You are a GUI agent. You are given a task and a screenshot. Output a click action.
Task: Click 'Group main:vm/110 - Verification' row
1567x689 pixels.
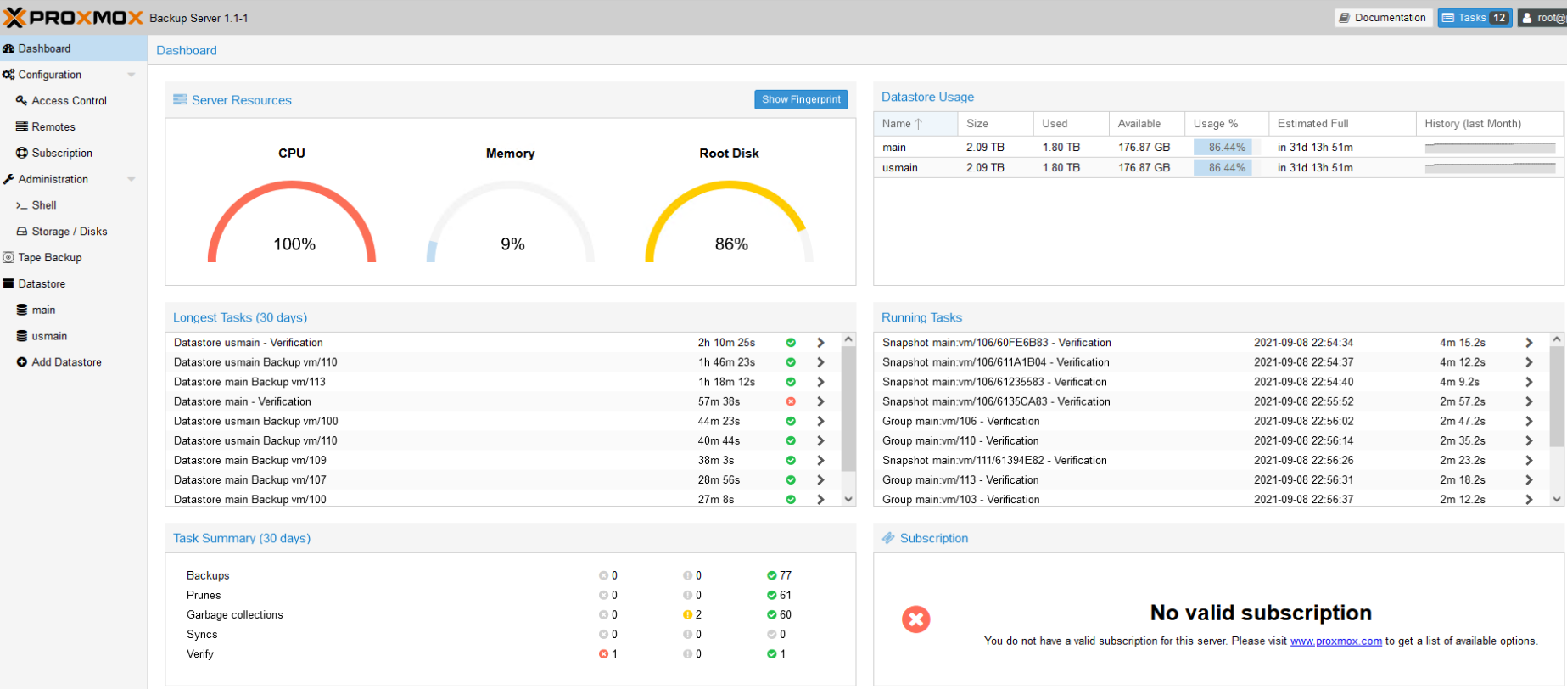point(1211,440)
